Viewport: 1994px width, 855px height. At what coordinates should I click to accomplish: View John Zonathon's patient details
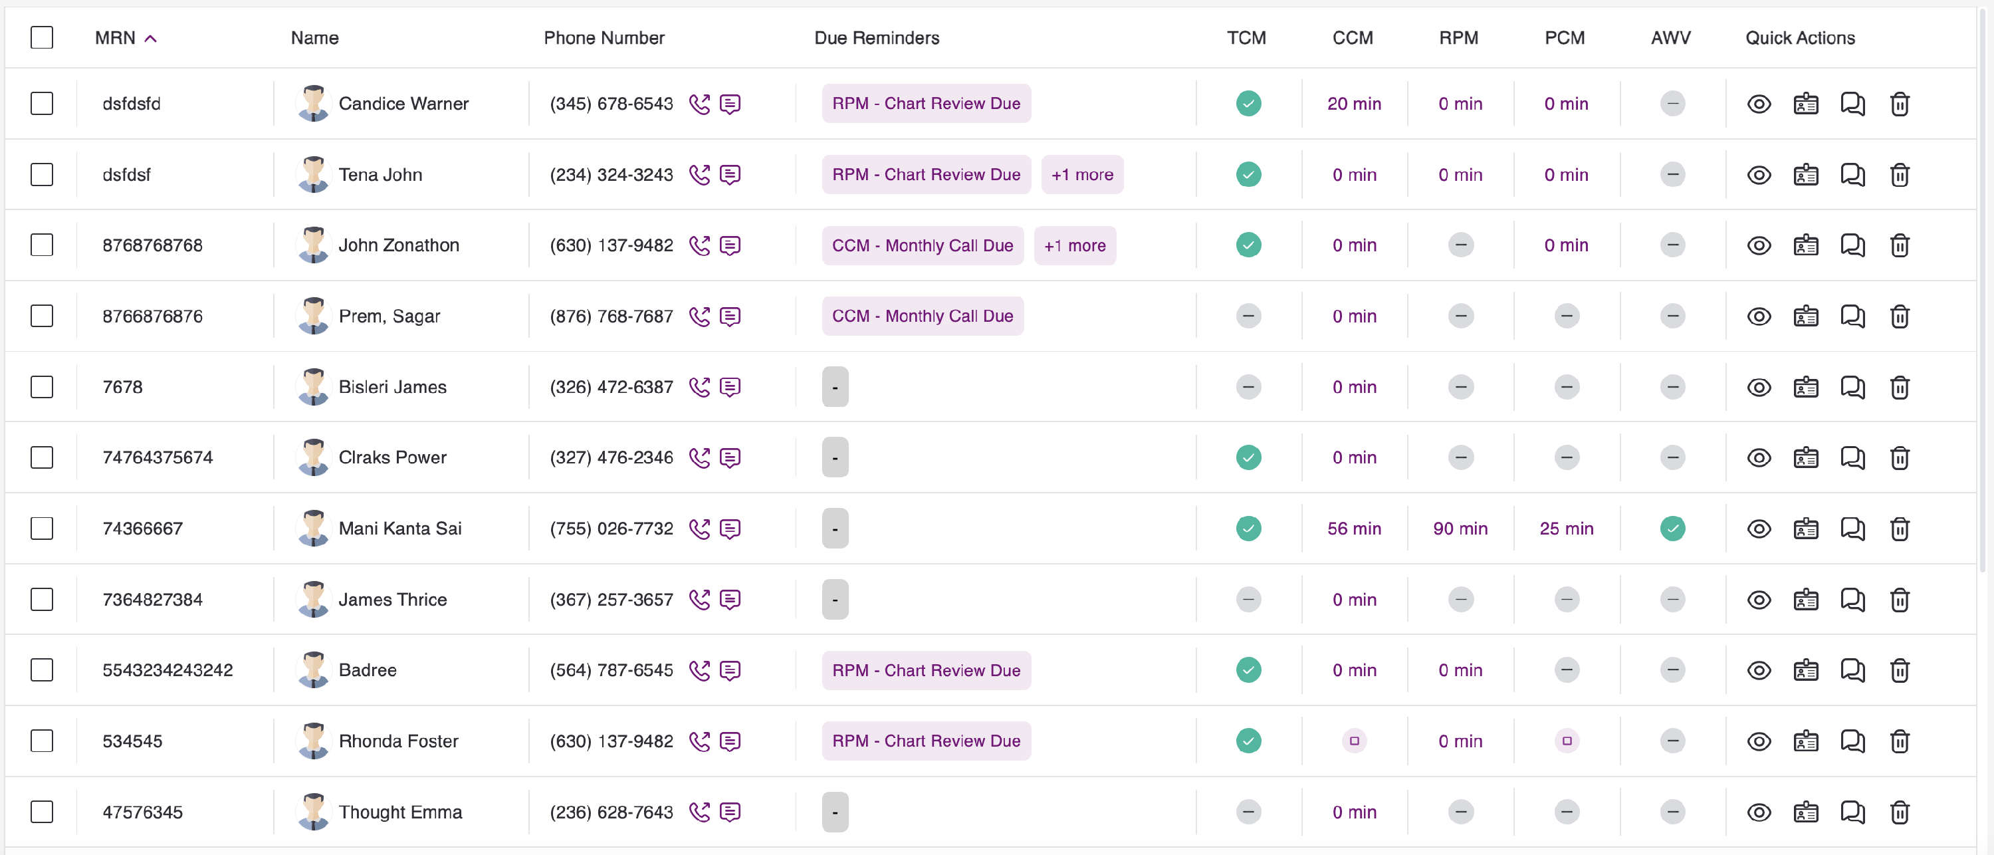tap(1759, 245)
